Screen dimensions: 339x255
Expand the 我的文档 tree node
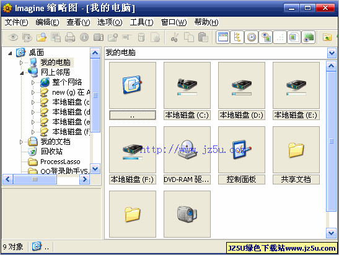21,142
